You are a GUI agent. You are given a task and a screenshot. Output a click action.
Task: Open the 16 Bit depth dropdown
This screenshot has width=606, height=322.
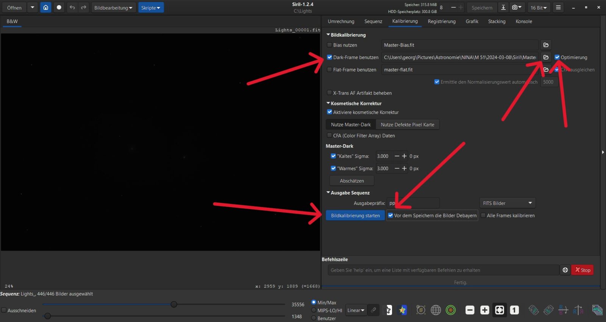(539, 8)
